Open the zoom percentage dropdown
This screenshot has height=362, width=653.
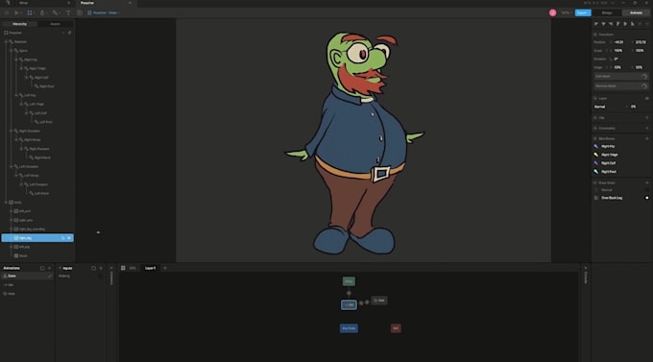566,12
